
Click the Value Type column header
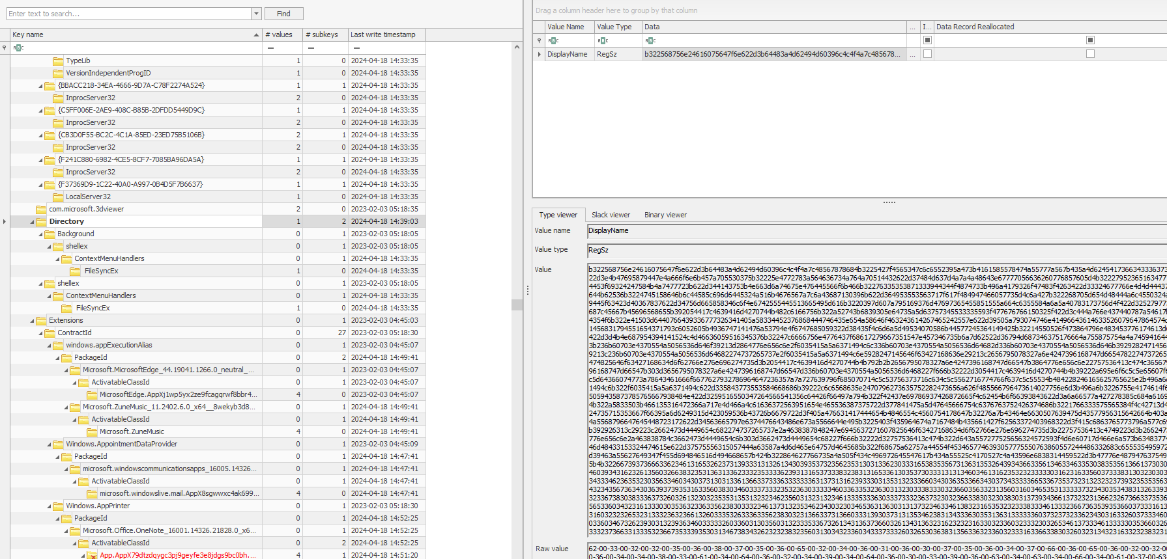pyautogui.click(x=618, y=27)
